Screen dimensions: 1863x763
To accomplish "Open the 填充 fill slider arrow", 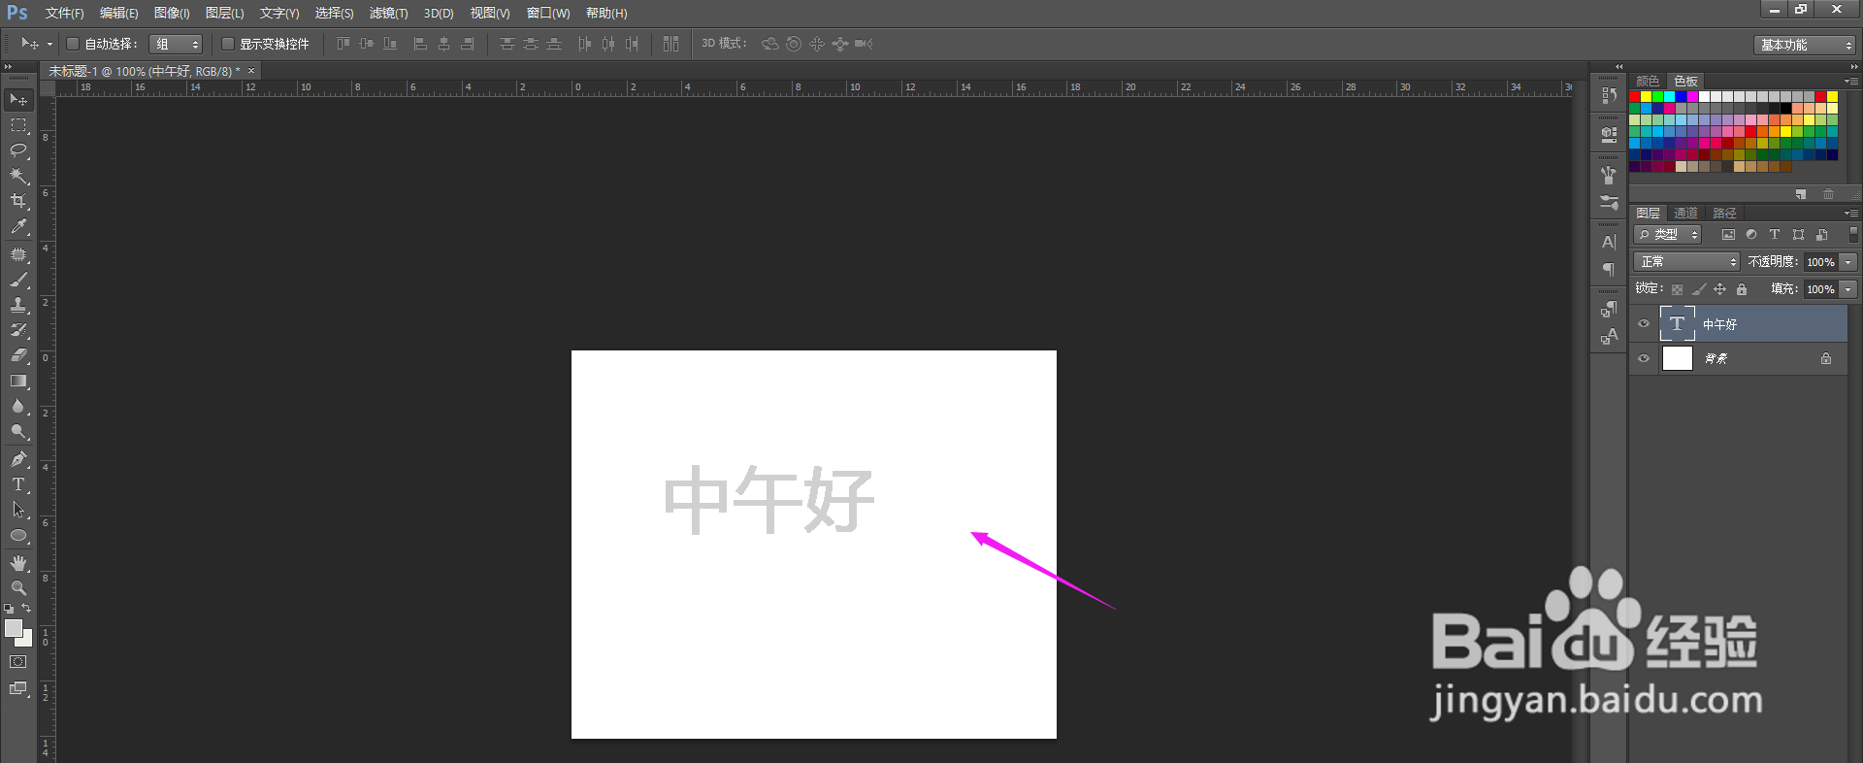I will (x=1848, y=289).
